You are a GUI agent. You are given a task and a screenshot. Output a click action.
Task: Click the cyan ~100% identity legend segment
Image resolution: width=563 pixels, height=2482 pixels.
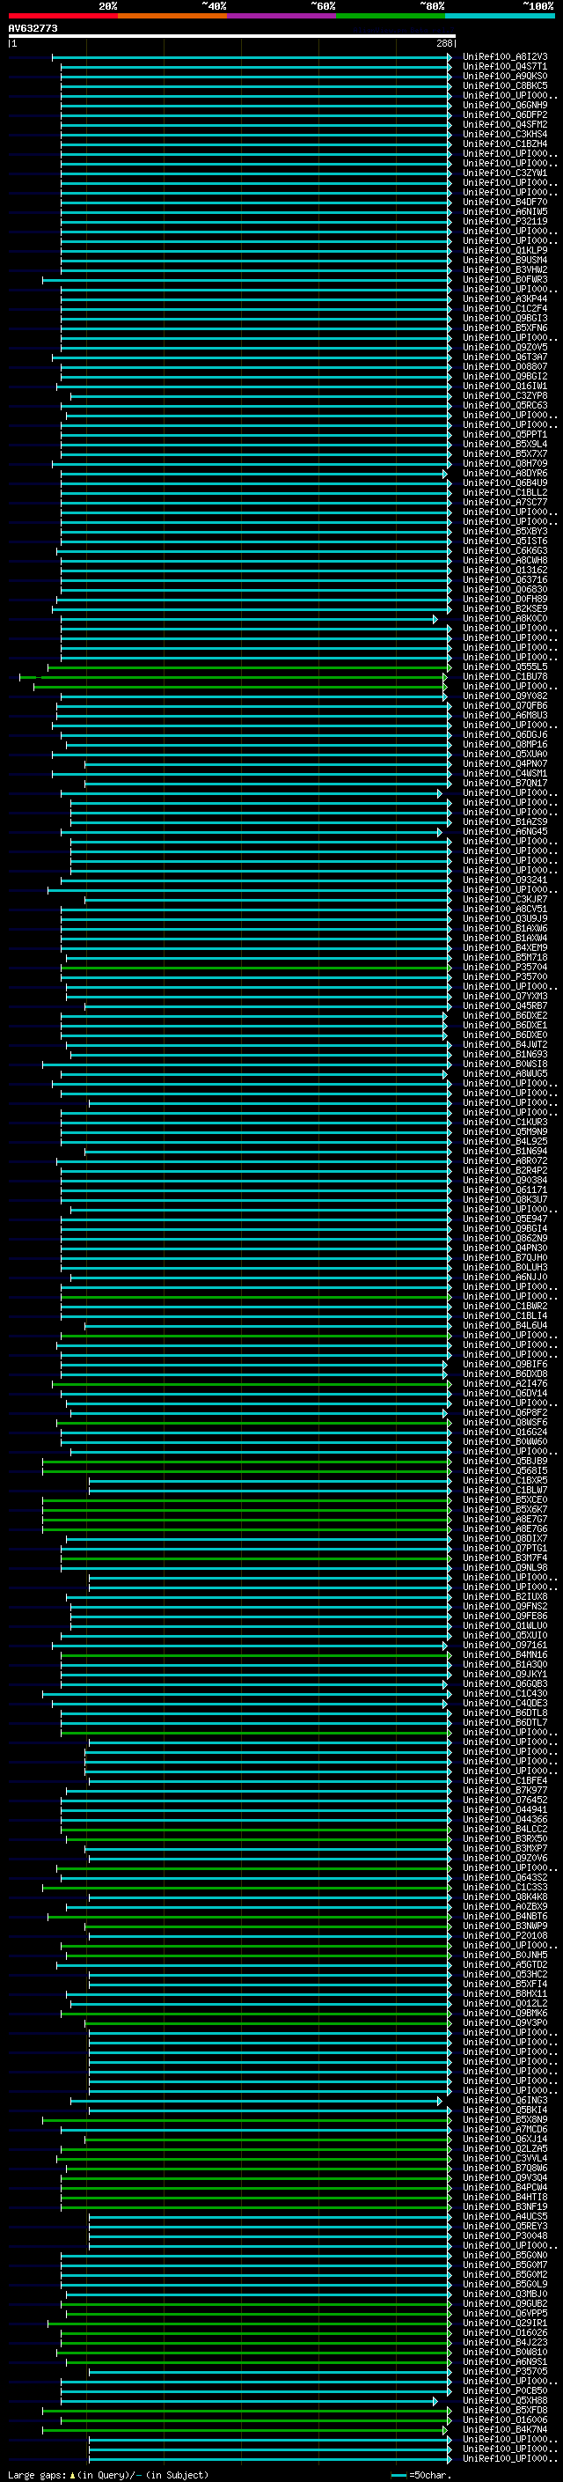(x=500, y=16)
